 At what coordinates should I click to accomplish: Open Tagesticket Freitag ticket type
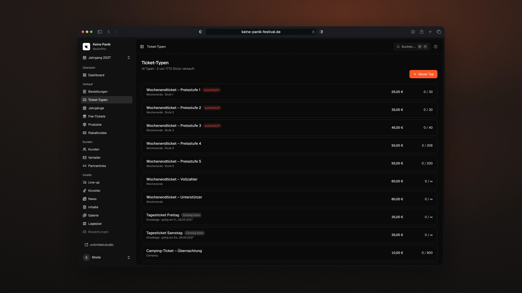coord(289,217)
